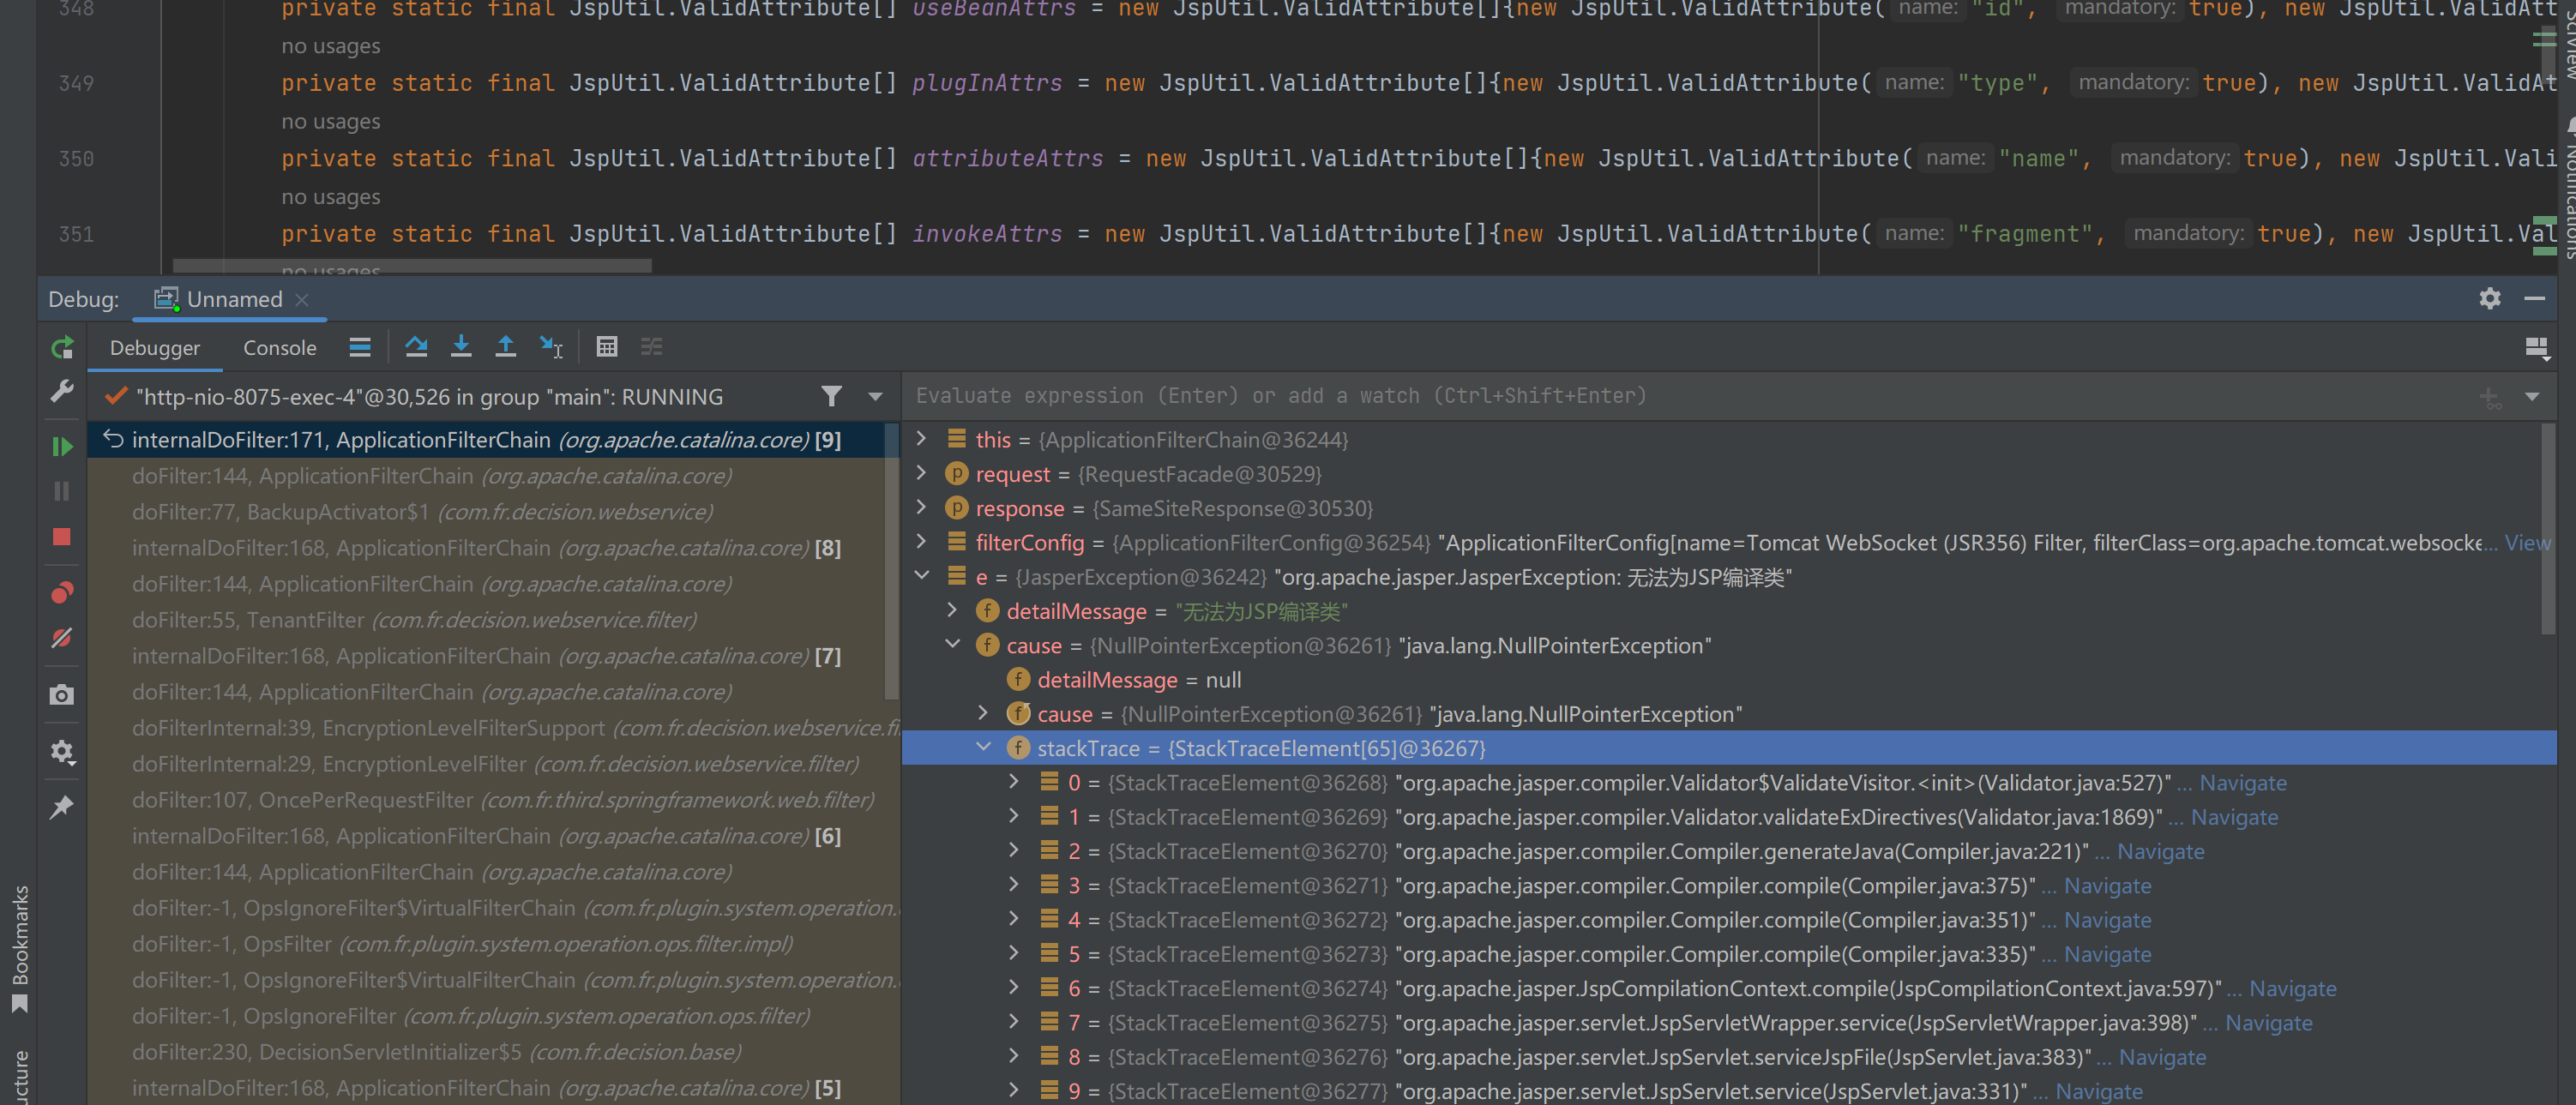
Task: Click Show Execution Point icon
Action: click(x=360, y=347)
